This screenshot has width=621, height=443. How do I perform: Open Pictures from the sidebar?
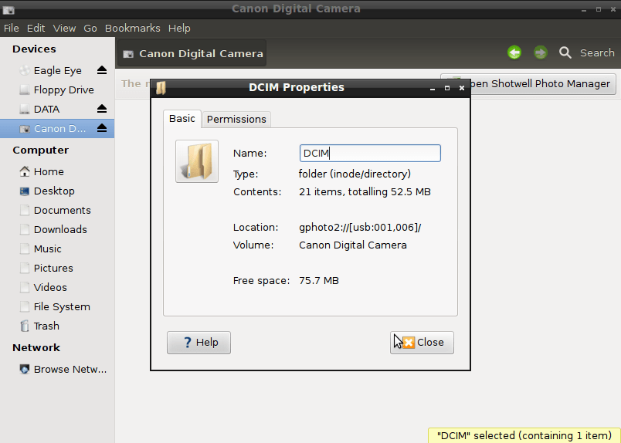click(57, 268)
